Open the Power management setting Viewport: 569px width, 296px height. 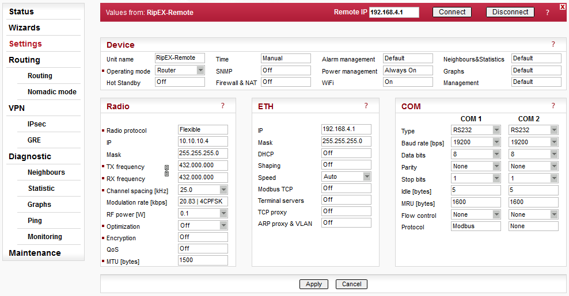click(x=408, y=70)
